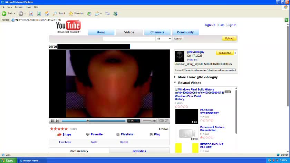290x163 pixels.
Task: Open the All search category dropdown
Action: [164, 39]
